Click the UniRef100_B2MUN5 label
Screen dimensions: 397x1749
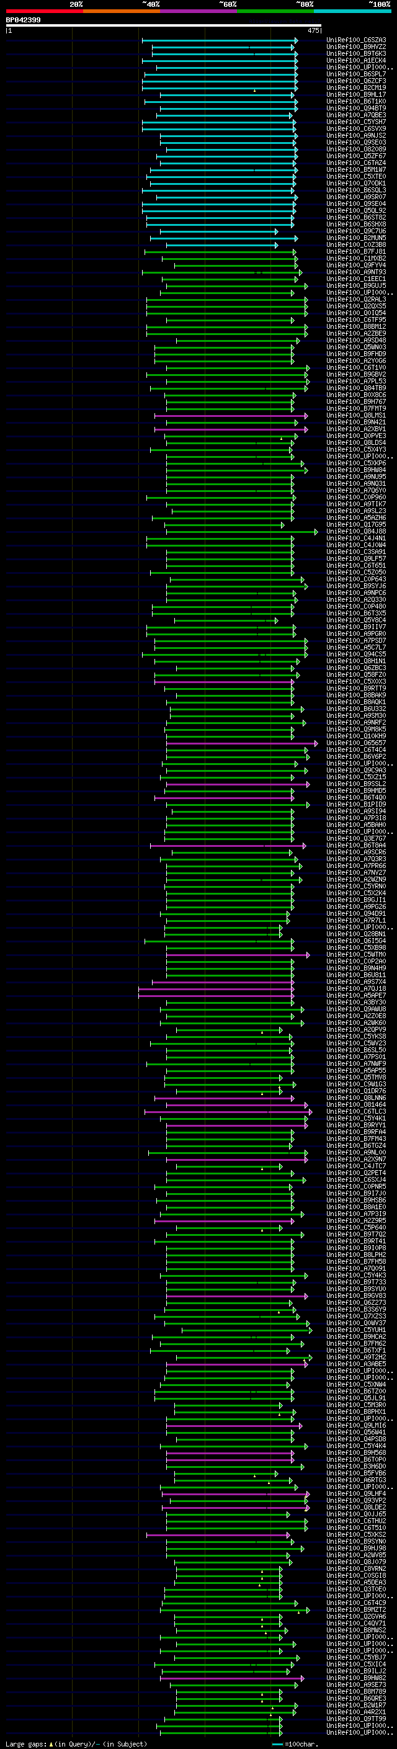[x=356, y=238]
